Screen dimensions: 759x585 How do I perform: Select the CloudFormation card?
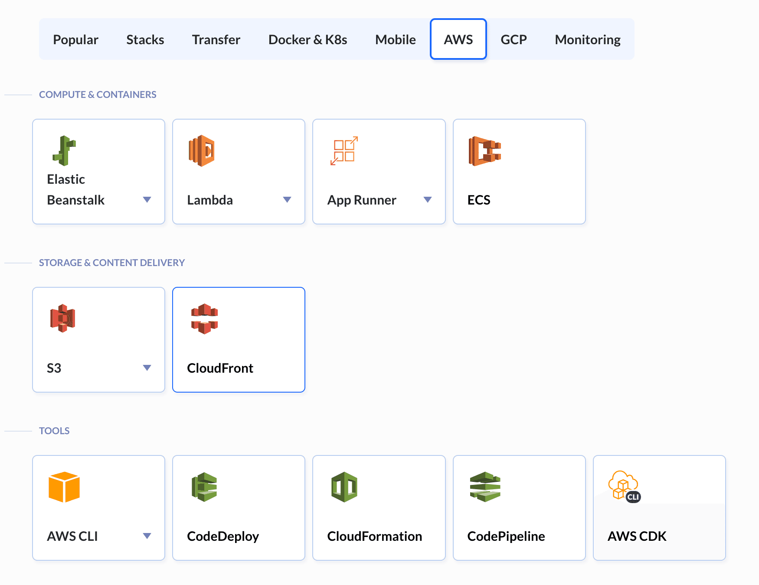(379, 507)
